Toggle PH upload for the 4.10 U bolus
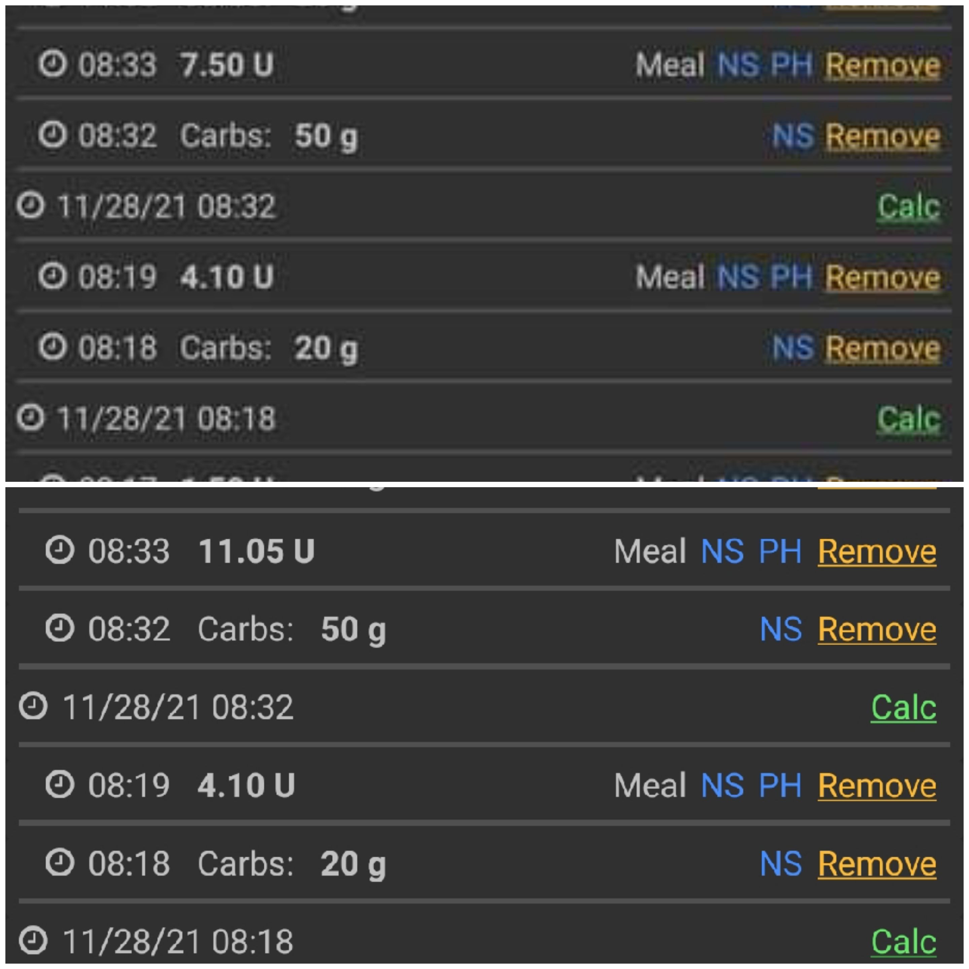This screenshot has width=969, height=969. point(791,276)
